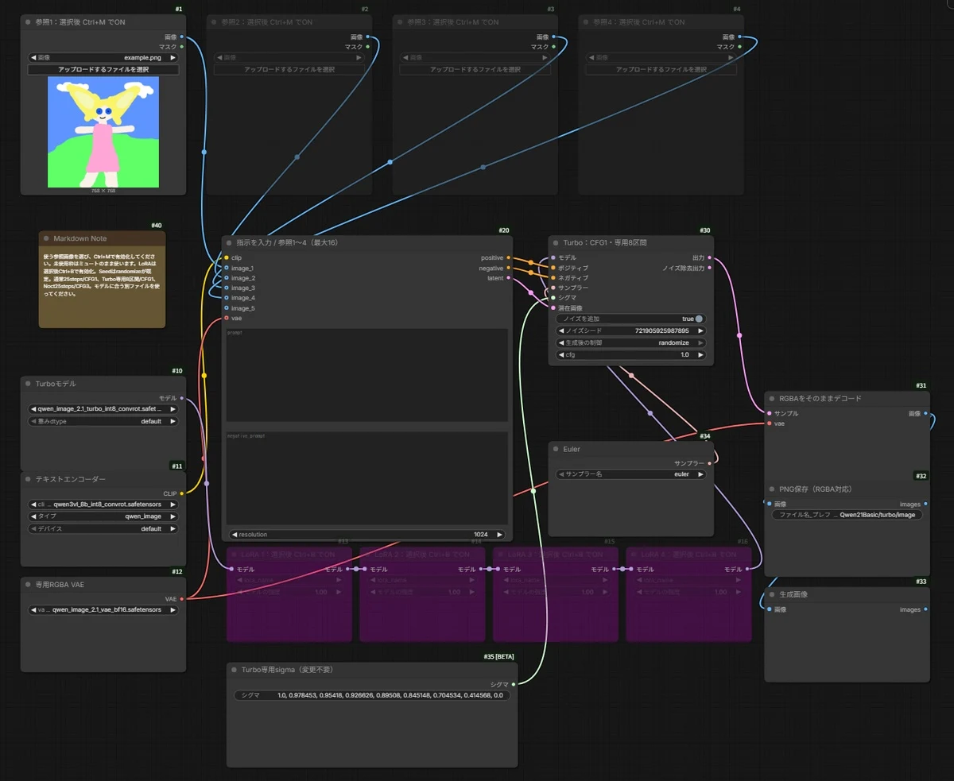Image resolution: width=954 pixels, height=781 pixels.
Task: Click the collapse dot on PNG保存 node
Action: pyautogui.click(x=773, y=489)
